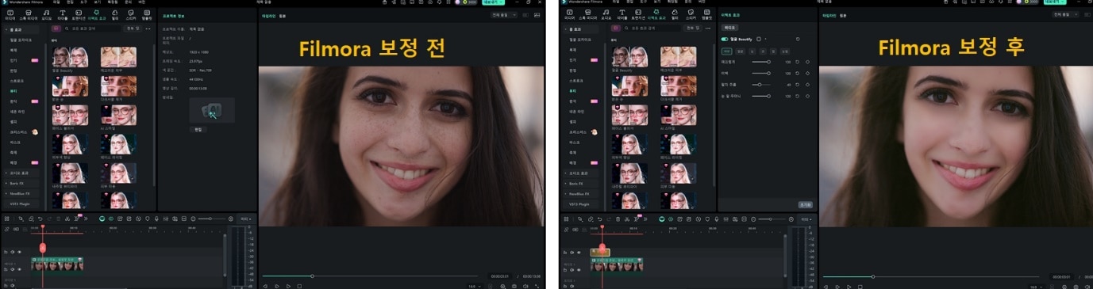Screen dimensions: 1093x289
Task: Click the fullscreen icon in the left player
Action: point(537,286)
